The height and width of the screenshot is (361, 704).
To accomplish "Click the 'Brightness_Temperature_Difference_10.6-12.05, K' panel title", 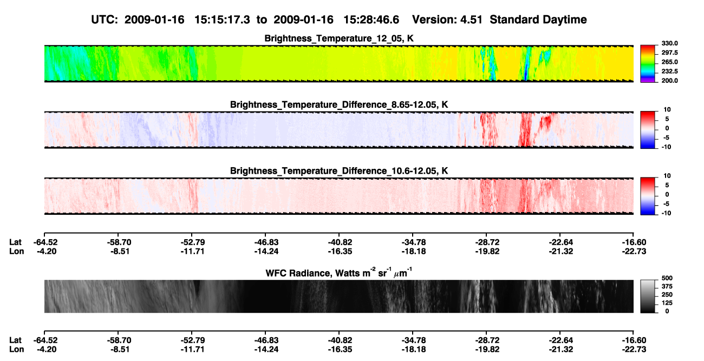I will coord(339,171).
